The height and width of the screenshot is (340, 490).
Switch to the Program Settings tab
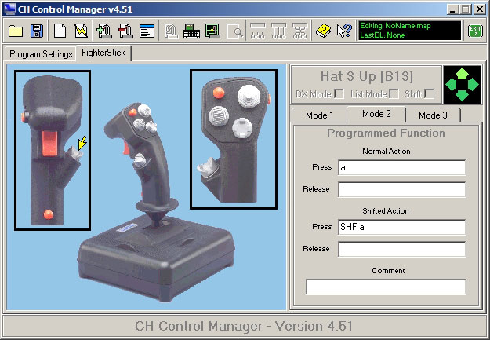[x=41, y=54]
